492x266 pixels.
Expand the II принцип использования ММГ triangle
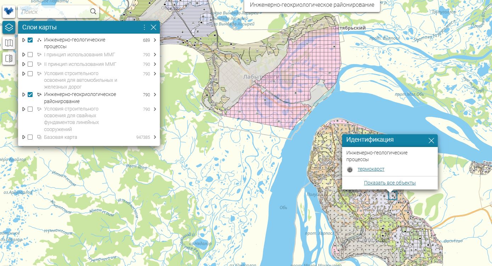(x=24, y=64)
